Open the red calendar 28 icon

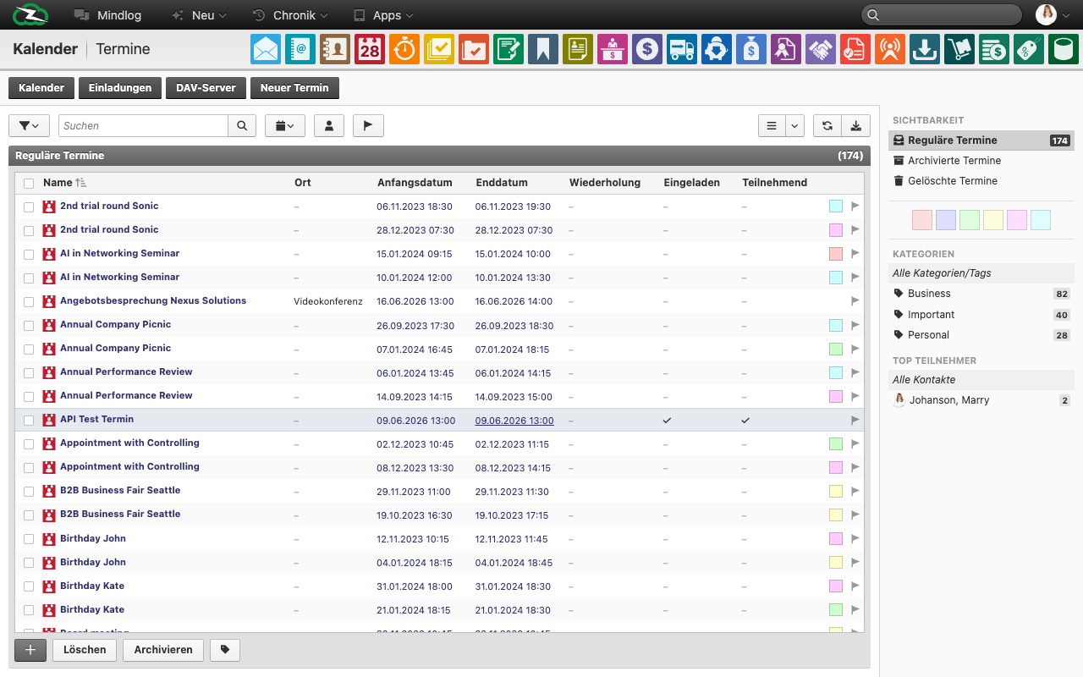click(370, 49)
